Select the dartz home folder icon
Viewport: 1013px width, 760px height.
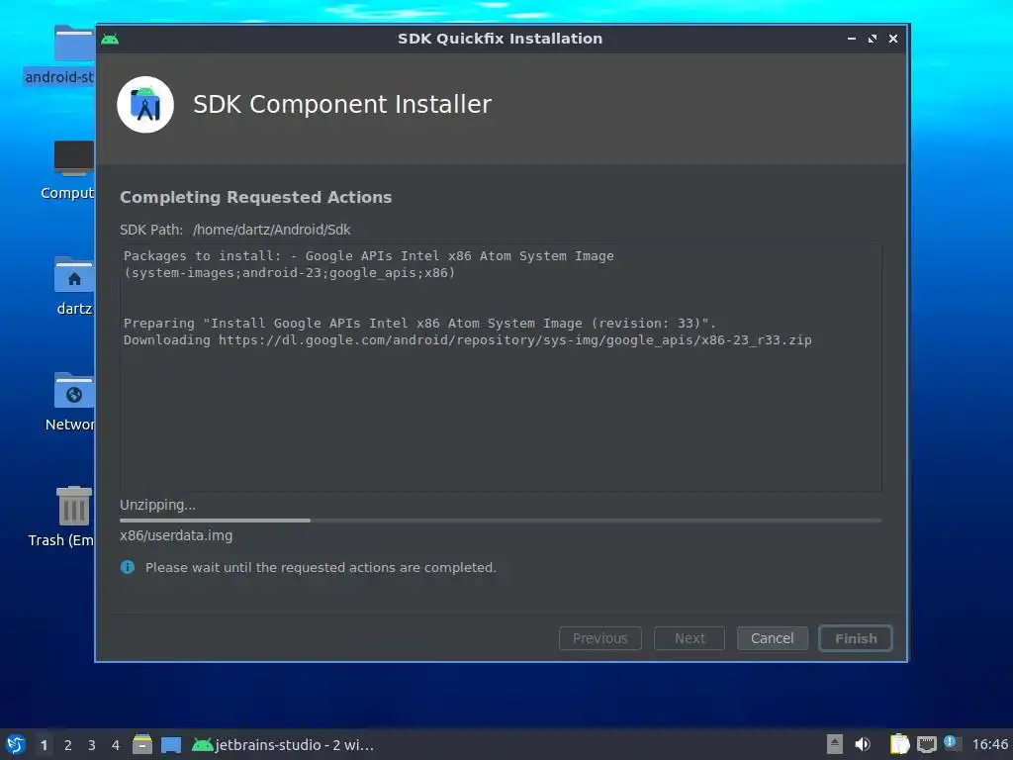click(73, 286)
